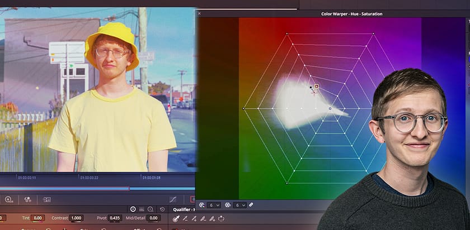This screenshot has height=230, width=470.
Task: Open the color wheels with timer icon
Action: [x=8, y=199]
